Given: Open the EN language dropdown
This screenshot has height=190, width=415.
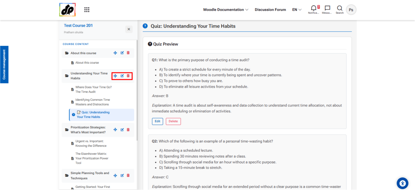Looking at the screenshot, I should pyautogui.click(x=297, y=10).
